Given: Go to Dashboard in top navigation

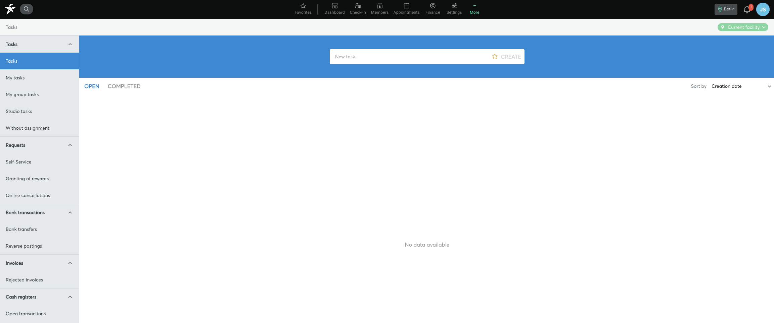Looking at the screenshot, I should [x=334, y=9].
